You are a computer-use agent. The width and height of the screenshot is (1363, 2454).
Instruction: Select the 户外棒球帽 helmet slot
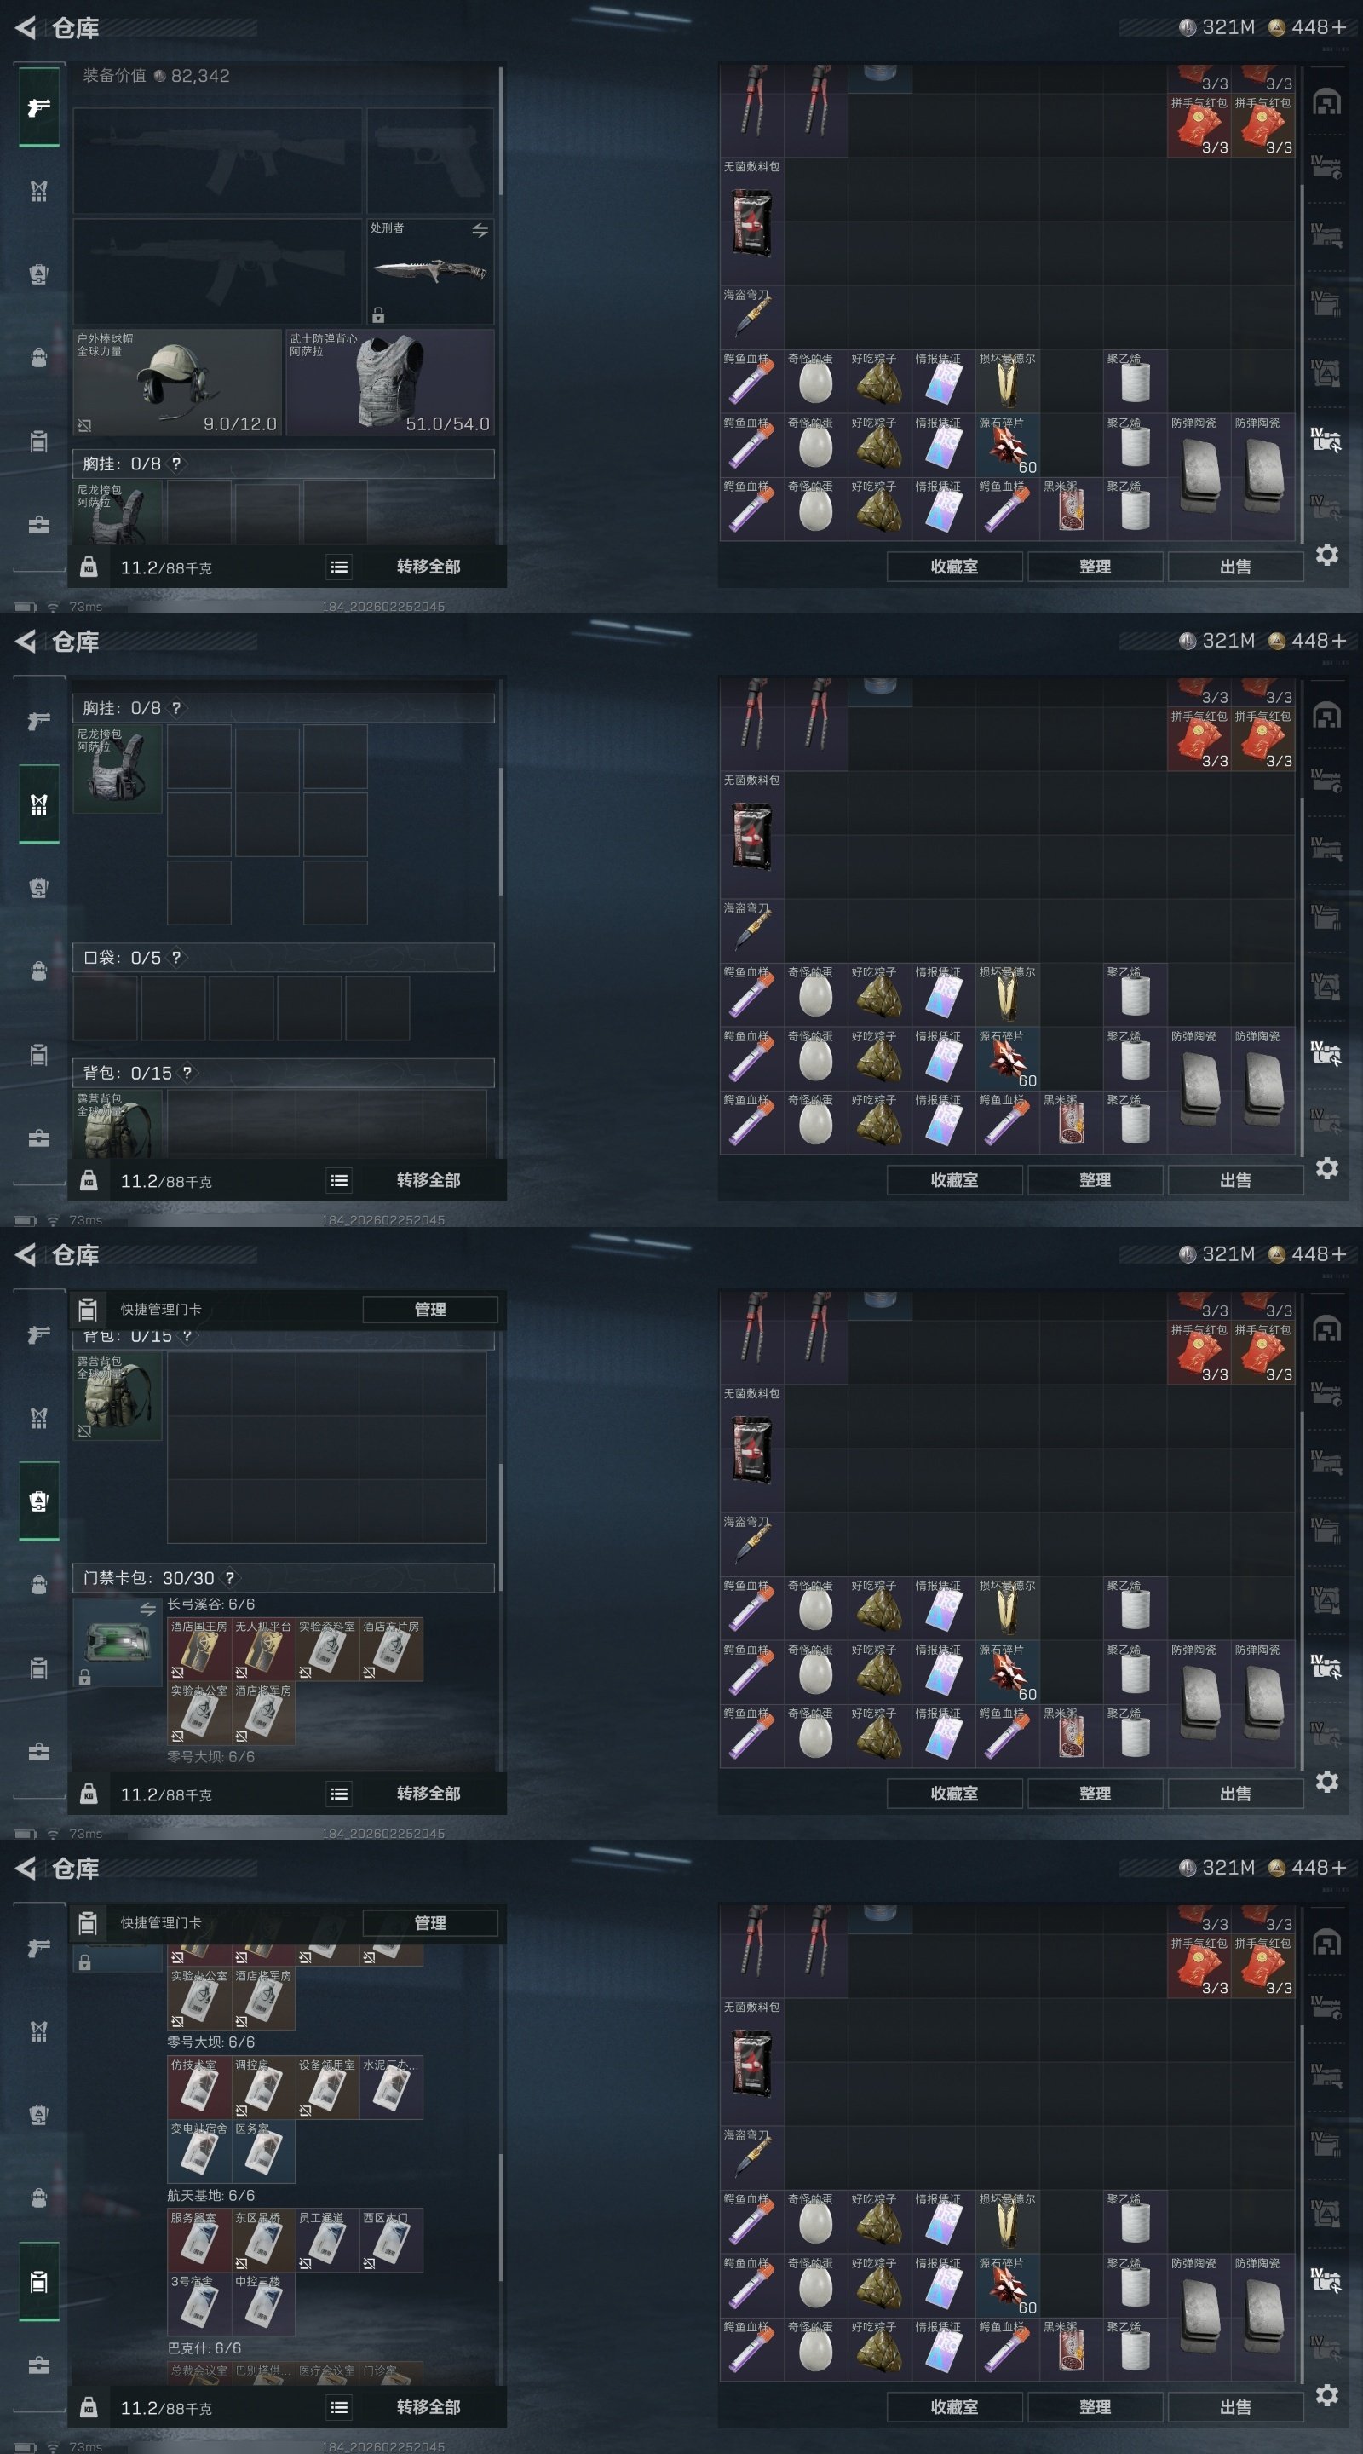(177, 383)
